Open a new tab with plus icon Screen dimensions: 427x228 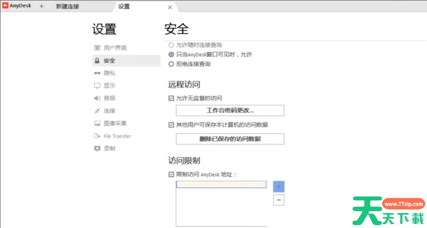tap(41, 6)
